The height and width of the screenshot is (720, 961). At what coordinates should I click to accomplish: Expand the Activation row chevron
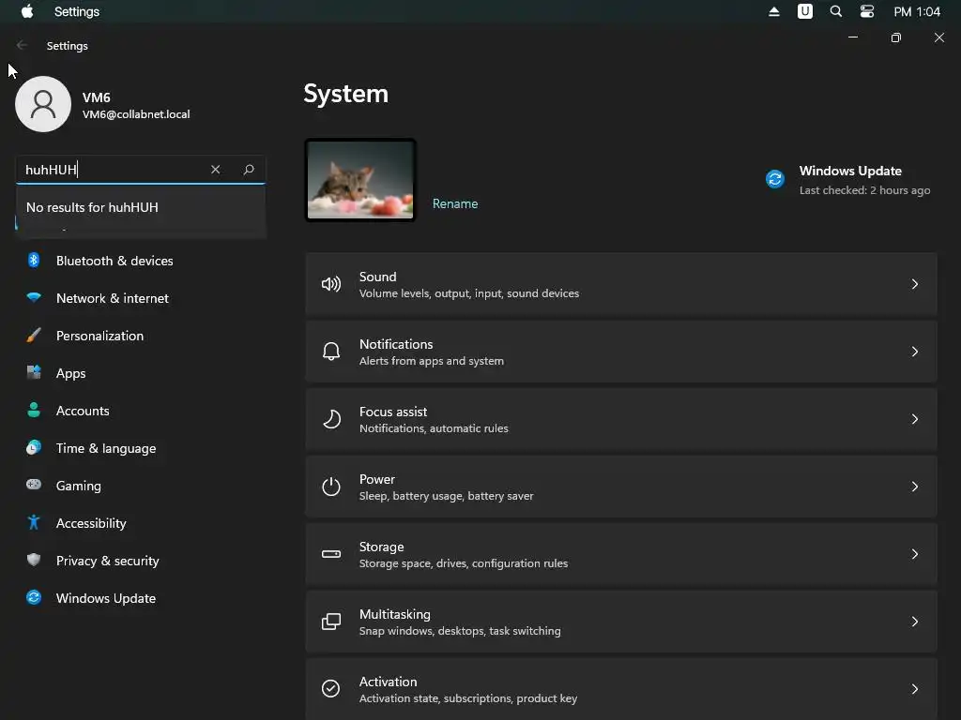(x=914, y=689)
